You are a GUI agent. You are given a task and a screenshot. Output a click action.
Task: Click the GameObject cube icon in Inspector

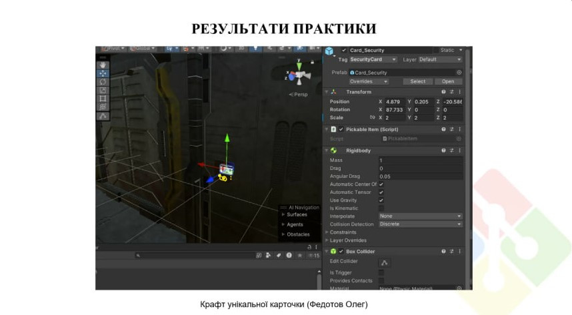(329, 51)
